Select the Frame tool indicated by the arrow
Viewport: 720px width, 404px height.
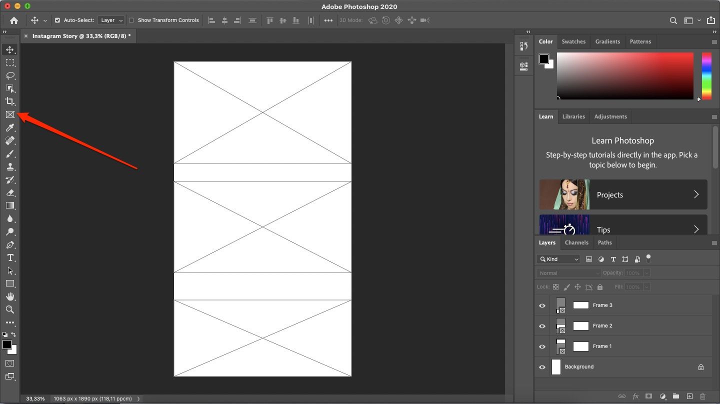click(x=10, y=114)
